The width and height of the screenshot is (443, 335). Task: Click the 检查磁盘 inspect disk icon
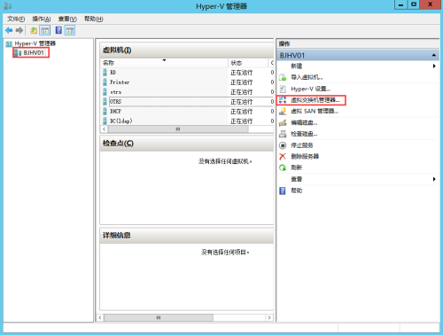[x=283, y=134]
